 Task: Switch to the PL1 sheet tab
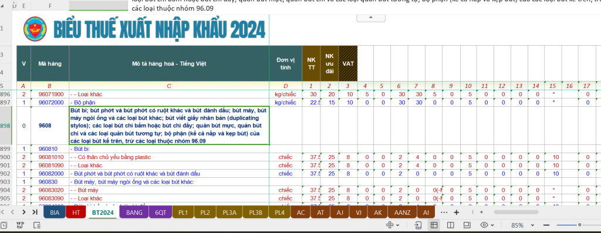pyautogui.click(x=183, y=212)
